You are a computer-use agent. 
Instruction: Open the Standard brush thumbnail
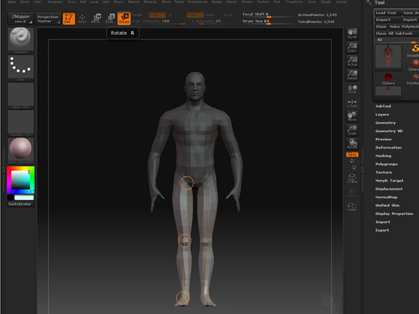coord(20,40)
